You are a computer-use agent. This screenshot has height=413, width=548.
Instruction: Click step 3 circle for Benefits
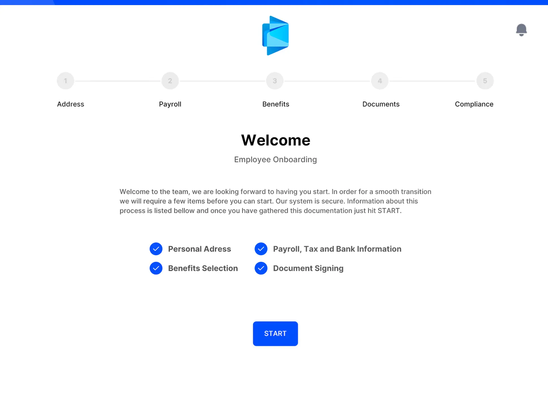pos(274,81)
